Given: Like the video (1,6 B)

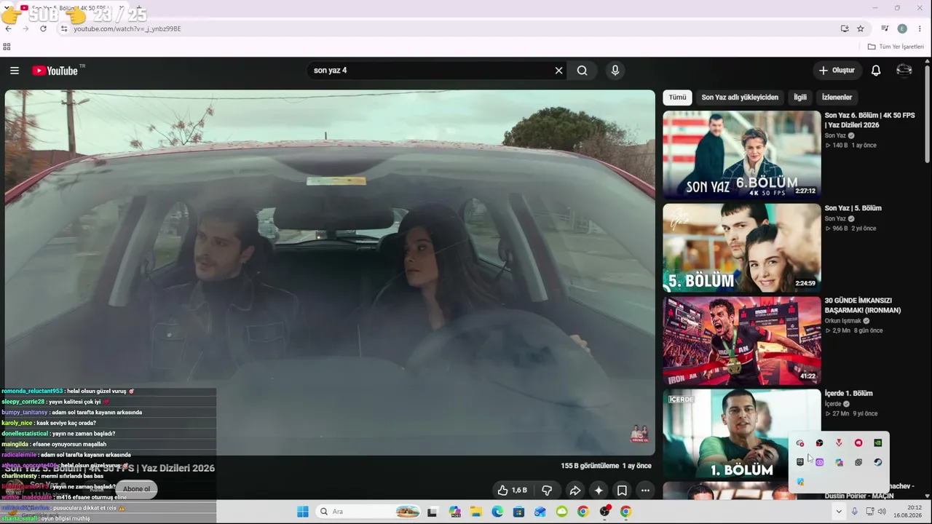Looking at the screenshot, I should pos(512,491).
